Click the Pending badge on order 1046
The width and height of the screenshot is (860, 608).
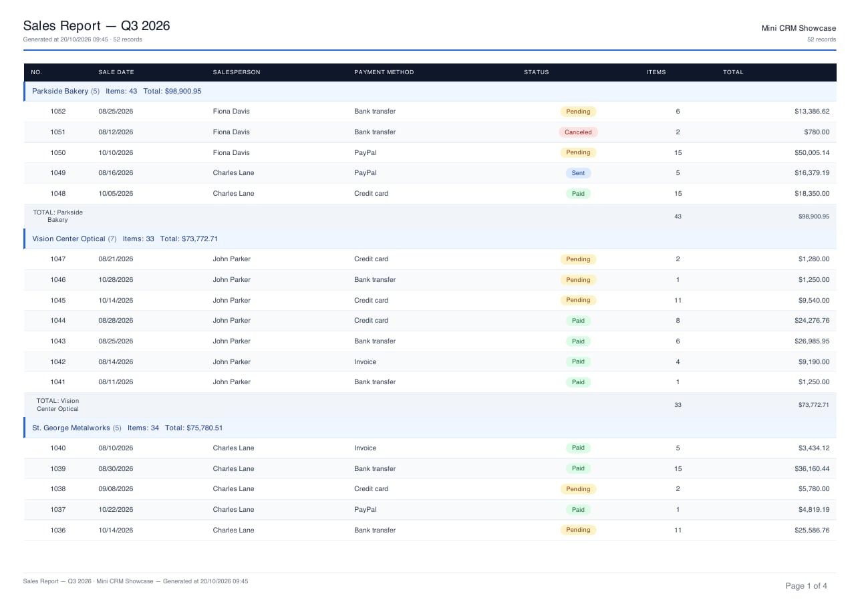pyautogui.click(x=578, y=280)
